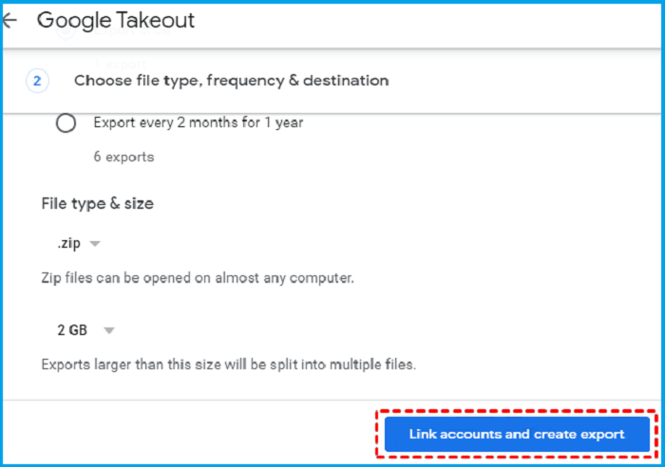The height and width of the screenshot is (467, 665).
Task: Click blank space left of the export button
Action: (190, 434)
